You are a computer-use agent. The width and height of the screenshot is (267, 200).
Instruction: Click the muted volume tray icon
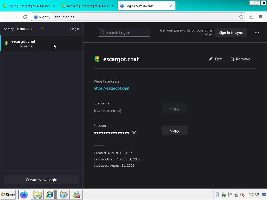(x=242, y=195)
